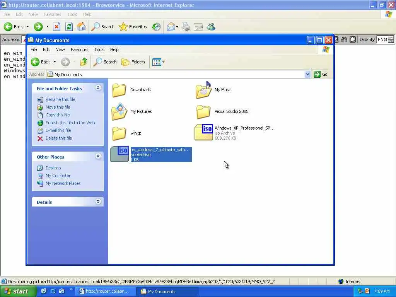Viewport: 396px width, 297px height.
Task: Click Refresh button in Internet Explorer
Action: tap(69, 27)
